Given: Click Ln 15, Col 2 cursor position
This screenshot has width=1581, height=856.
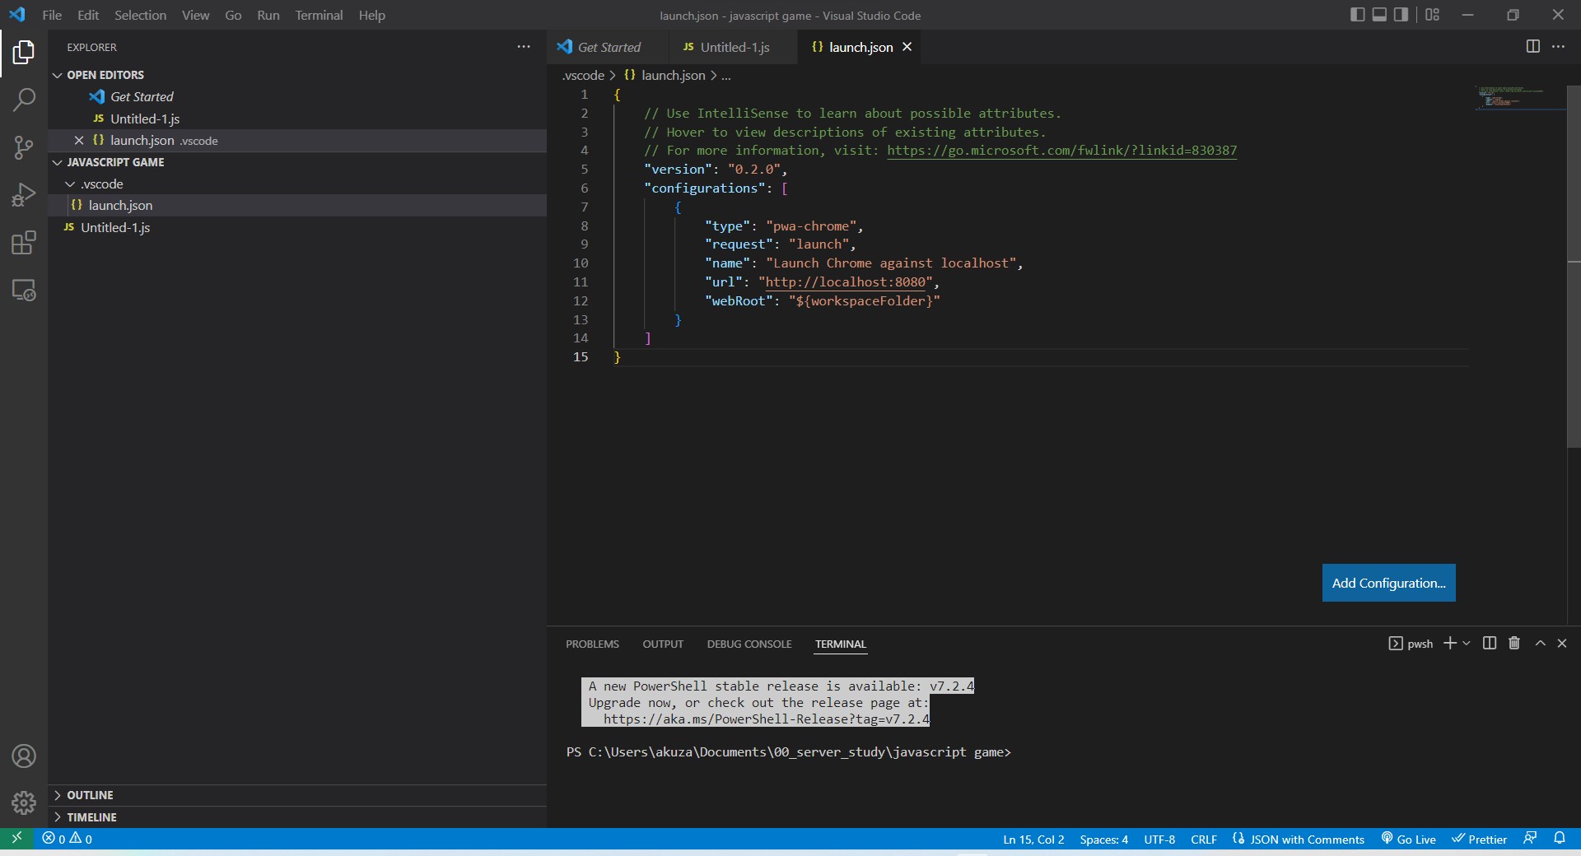Looking at the screenshot, I should (x=1033, y=839).
